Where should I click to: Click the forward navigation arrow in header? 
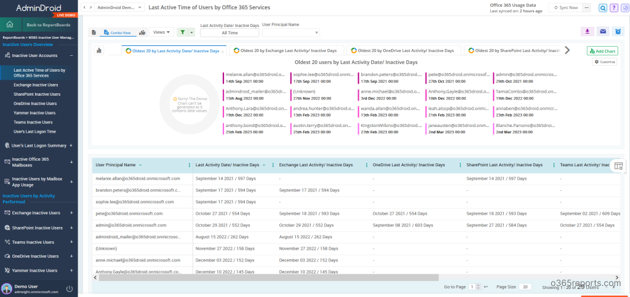click(91, 7)
